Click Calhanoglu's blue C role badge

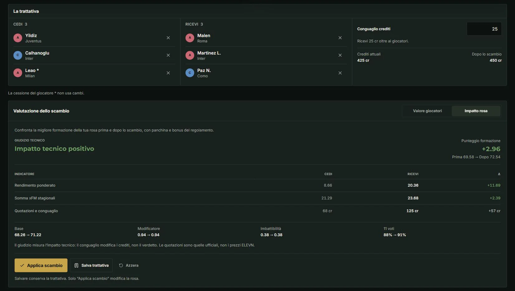(18, 55)
